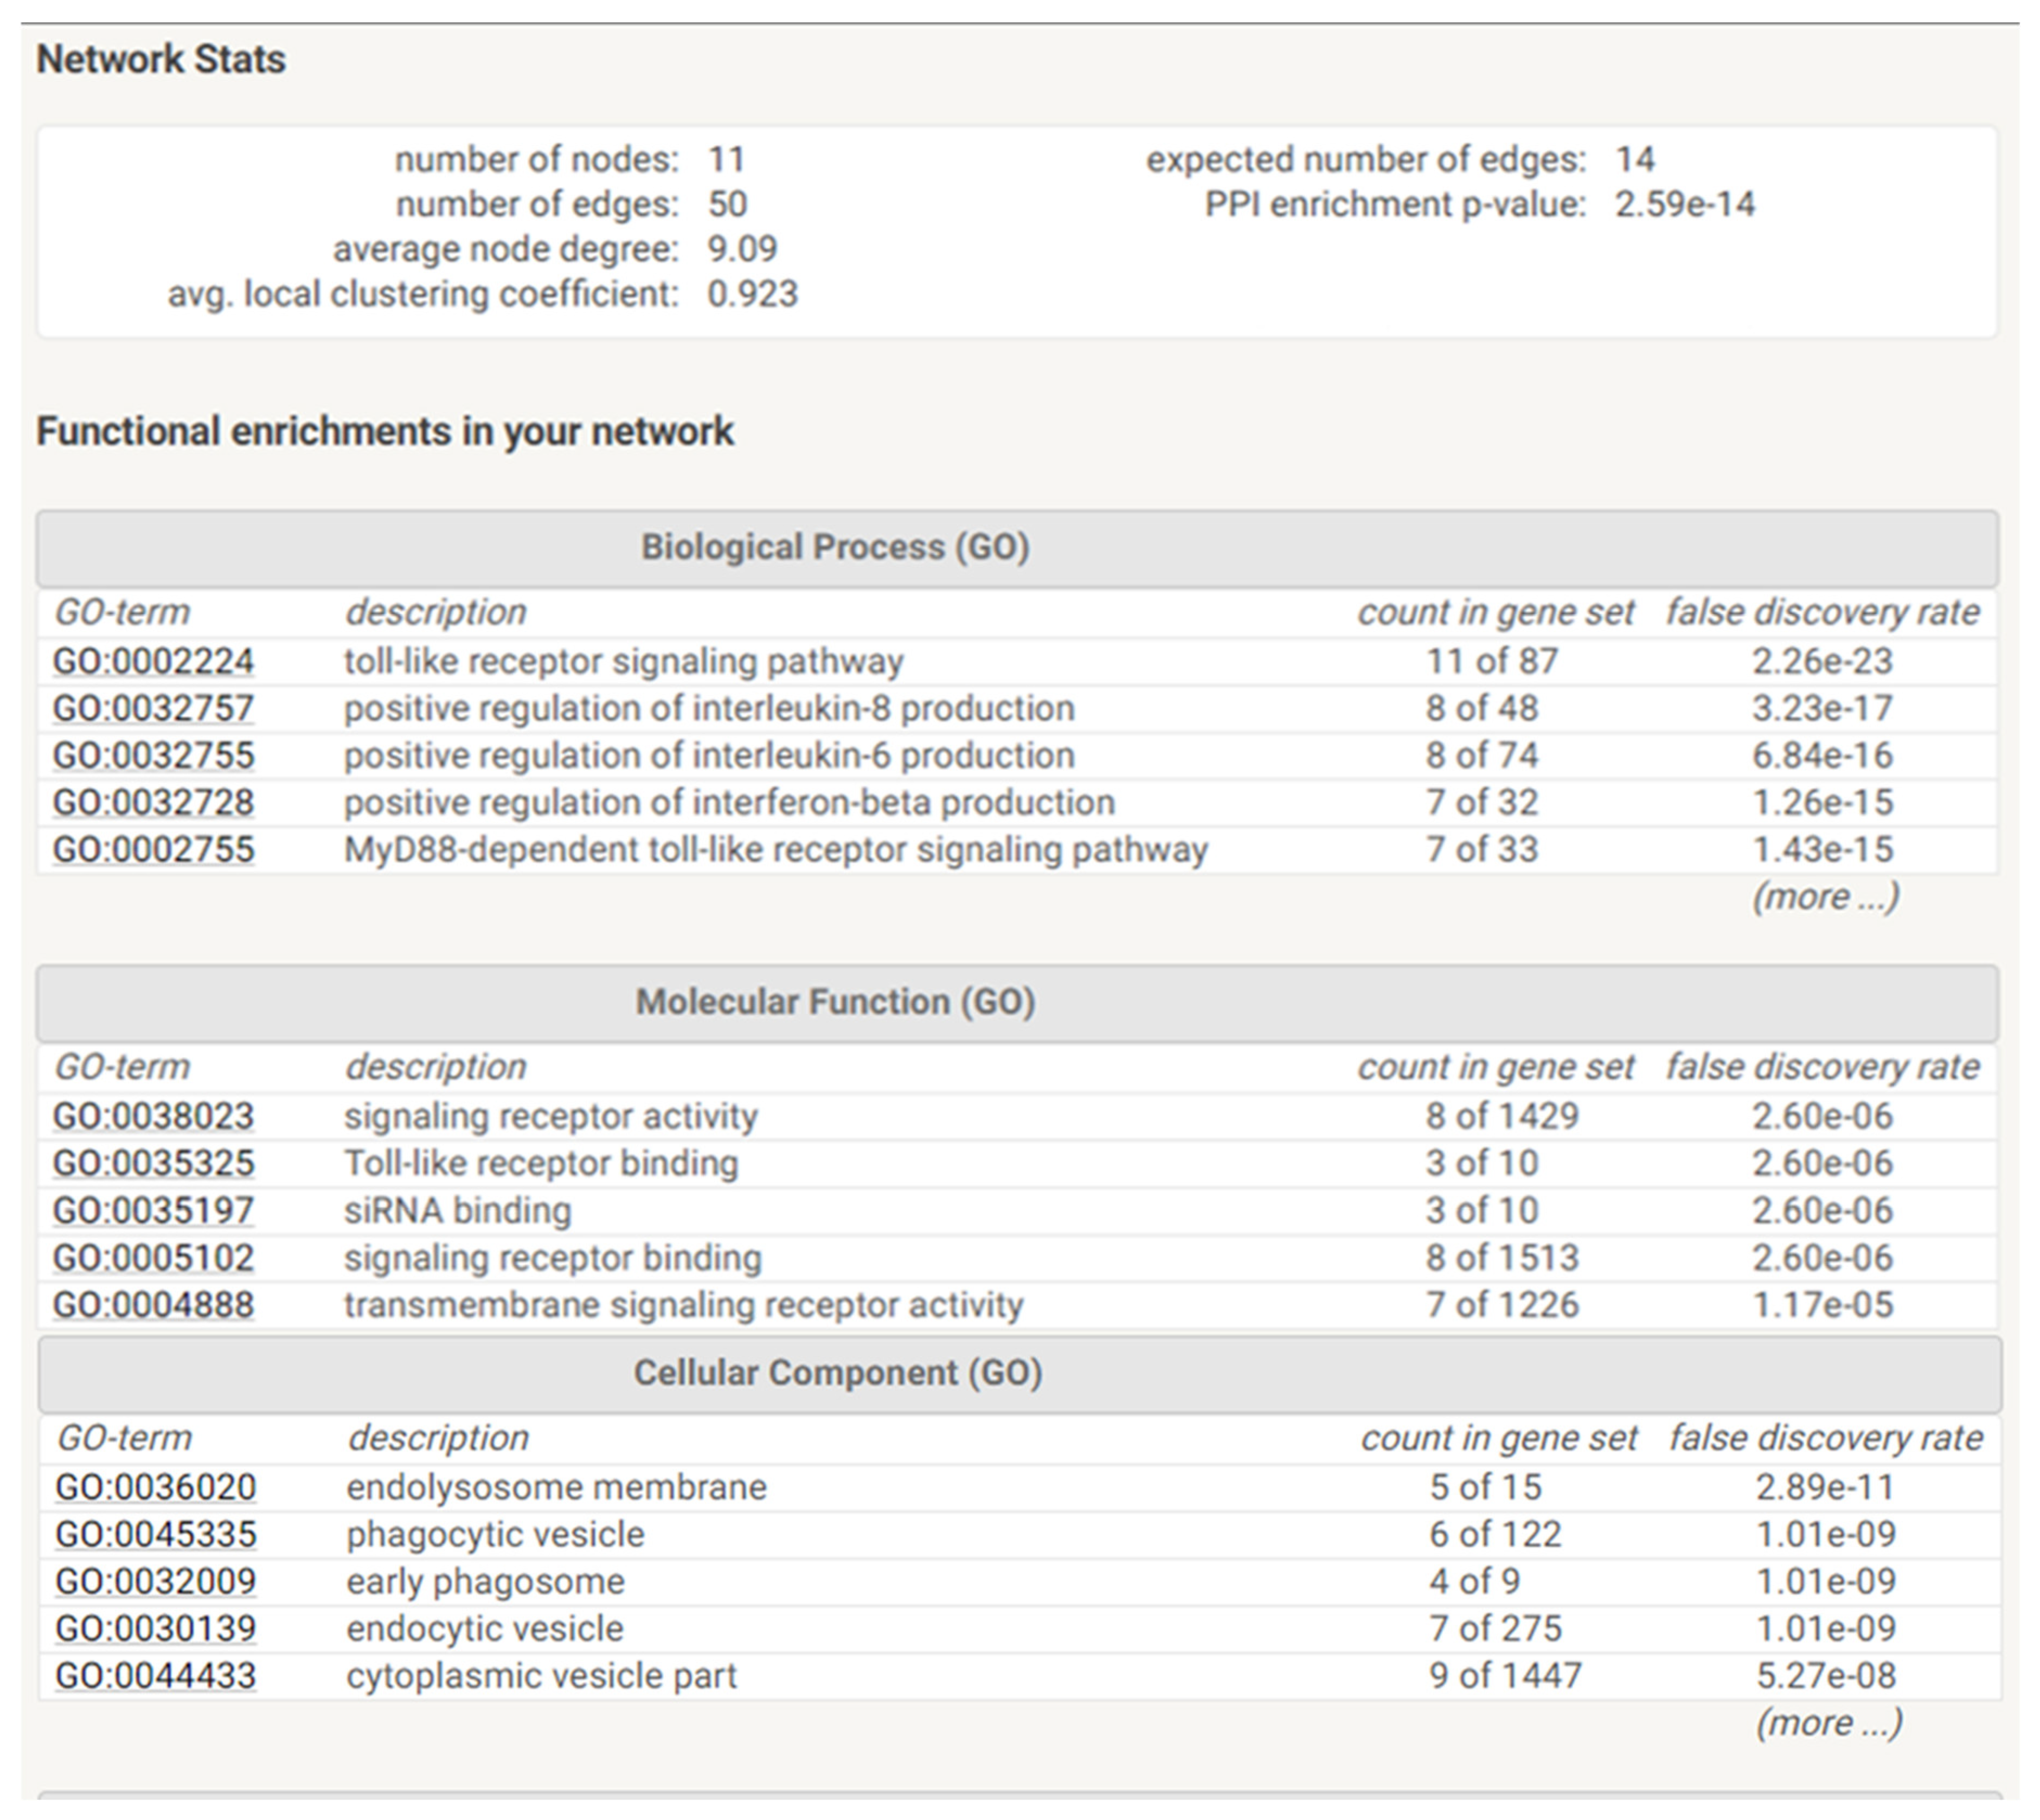The height and width of the screenshot is (1820, 2040).
Task: Open GO:0032009 early phagosome term
Action: [156, 1581]
